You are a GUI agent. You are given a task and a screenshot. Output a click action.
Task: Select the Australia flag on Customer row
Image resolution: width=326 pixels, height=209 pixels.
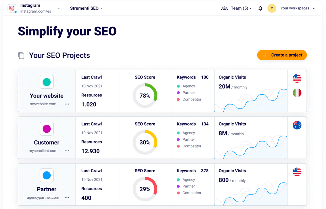click(x=297, y=125)
